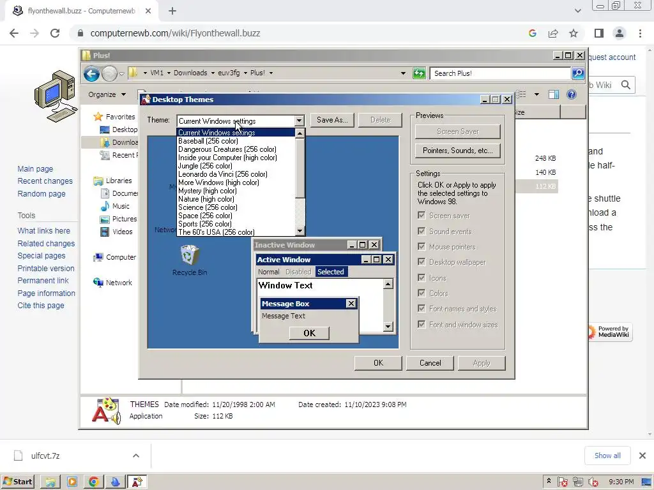The height and width of the screenshot is (490, 654).
Task: Reload the browser page
Action: coord(55,33)
